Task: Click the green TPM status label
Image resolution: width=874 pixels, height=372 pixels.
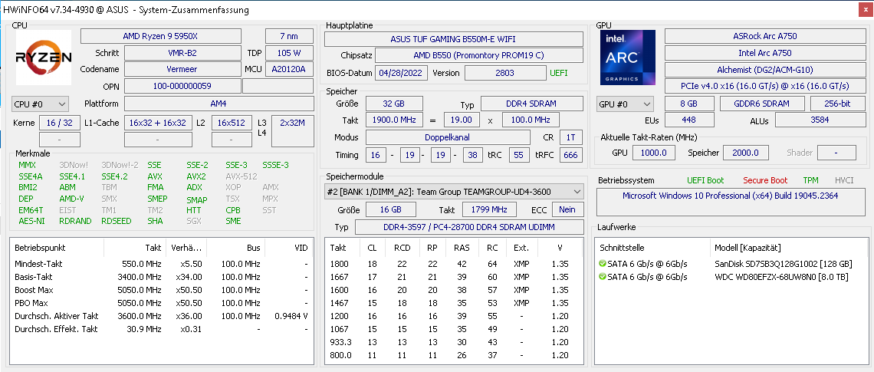Action: [x=811, y=180]
